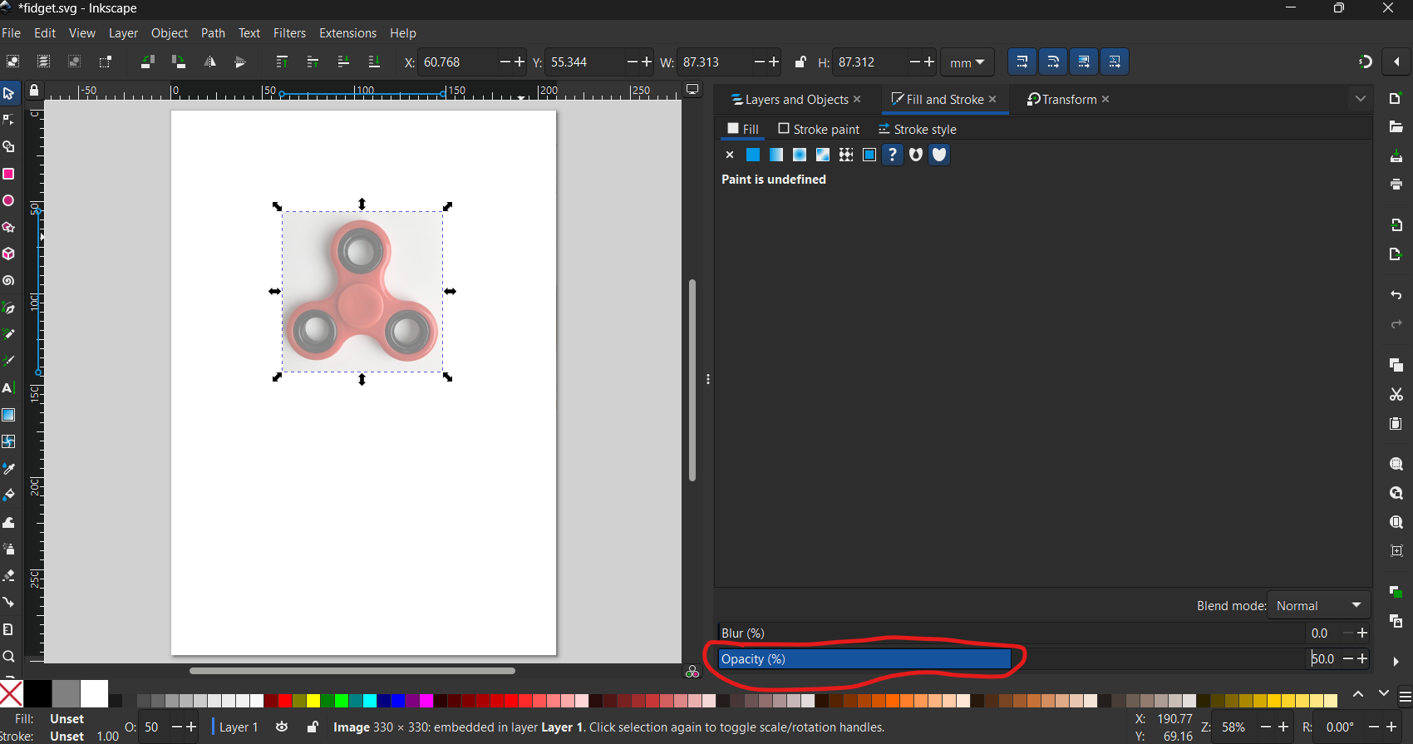Viewport: 1413px width, 744px height.
Task: Switch to Layers and Objects tab
Action: (x=790, y=100)
